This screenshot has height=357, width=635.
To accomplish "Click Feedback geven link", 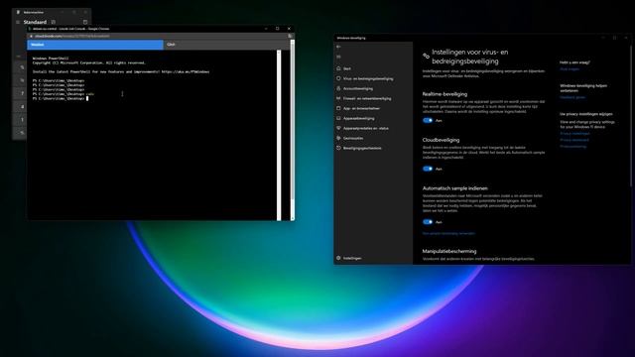I will point(572,97).
